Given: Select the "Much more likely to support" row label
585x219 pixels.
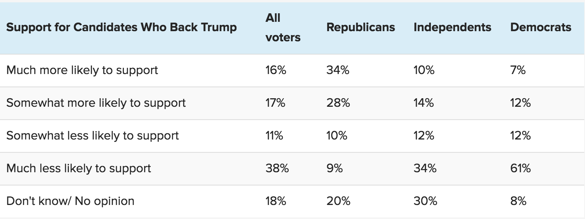Looking at the screenshot, I should point(82,70).
